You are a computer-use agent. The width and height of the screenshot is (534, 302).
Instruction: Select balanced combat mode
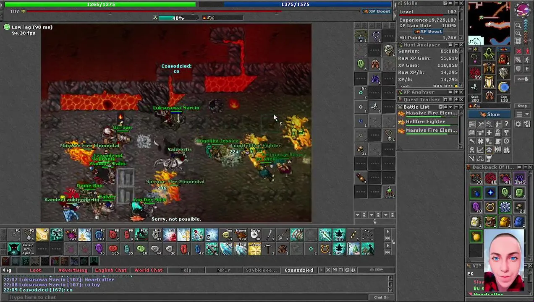click(x=518, y=60)
